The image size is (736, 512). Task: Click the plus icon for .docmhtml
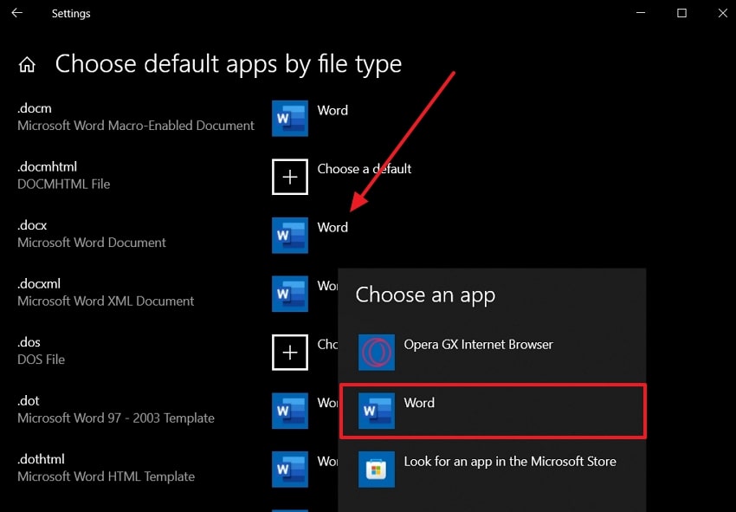pos(290,177)
